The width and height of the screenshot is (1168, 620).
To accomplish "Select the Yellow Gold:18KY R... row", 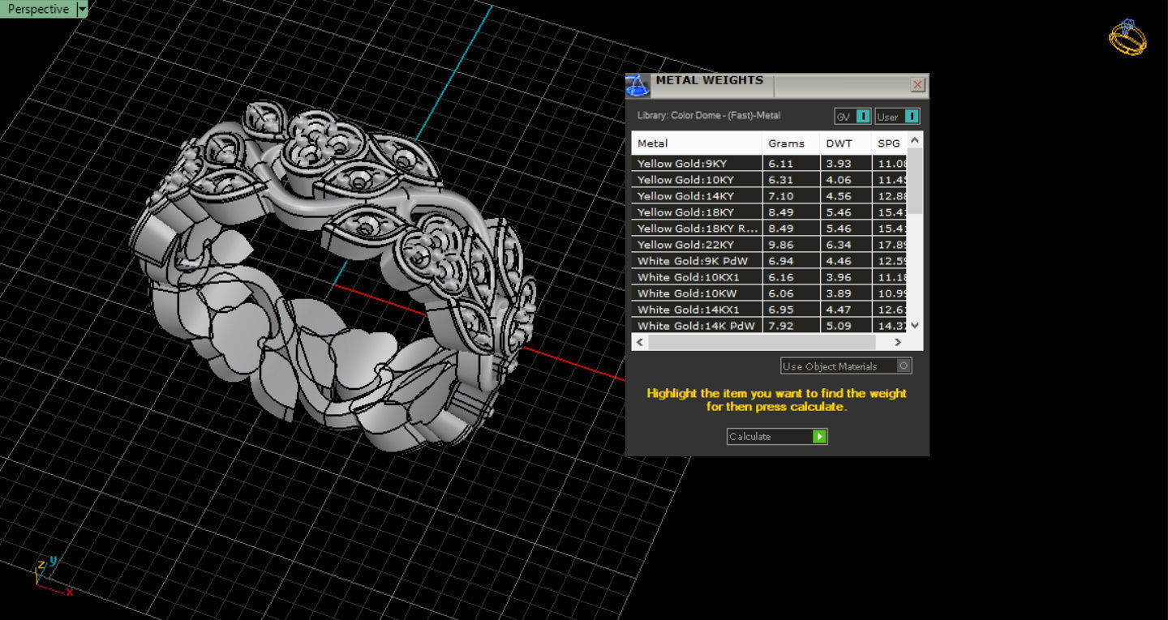I will (769, 229).
